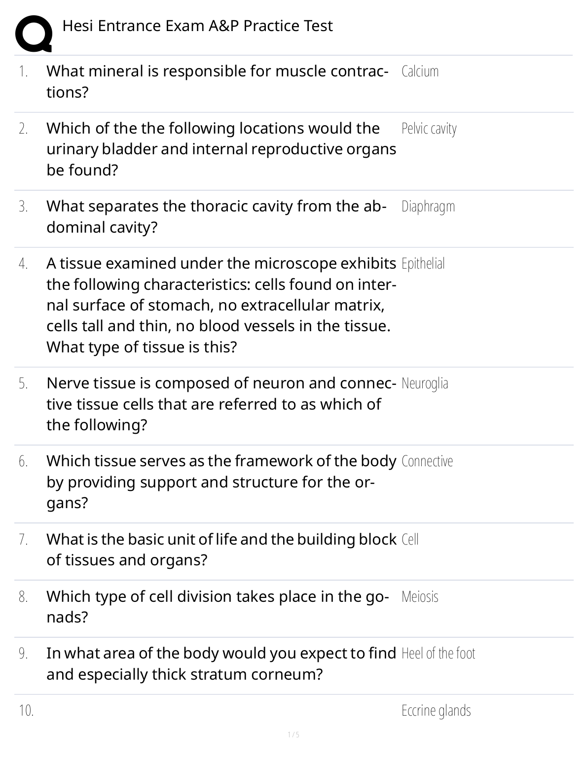This screenshot has height=759, width=587.
Task: Click the 'Epithelial' answer
Action: coord(423,264)
